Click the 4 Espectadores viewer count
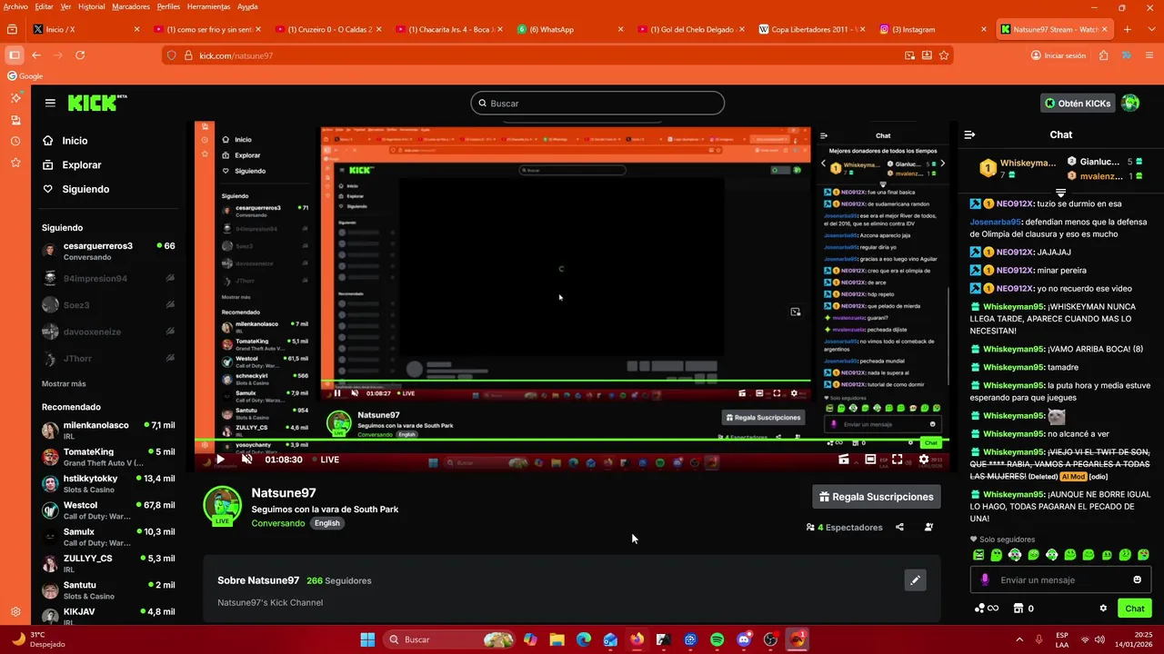 [845, 527]
